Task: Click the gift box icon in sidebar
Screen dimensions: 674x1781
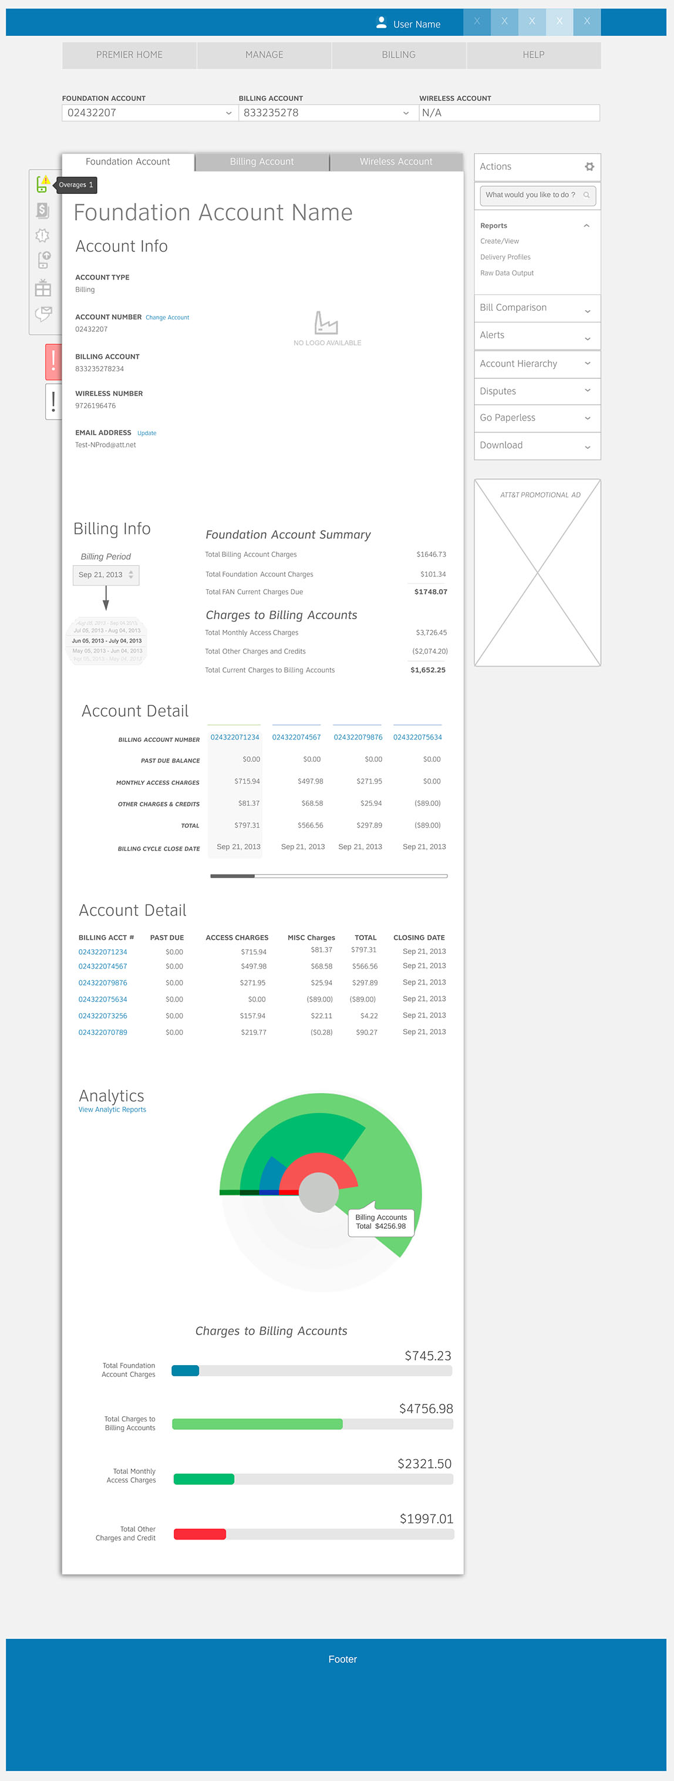Action: pos(43,288)
